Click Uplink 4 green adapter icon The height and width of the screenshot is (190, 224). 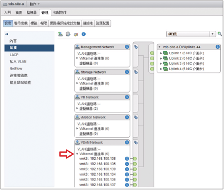pos(165,69)
